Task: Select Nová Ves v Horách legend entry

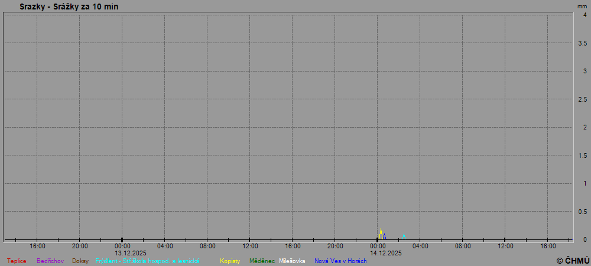Action: [340, 261]
